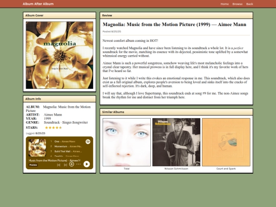The width and height of the screenshot is (276, 207).
Task: Click the 'Similar Albums' panel header
Action: pos(176,112)
